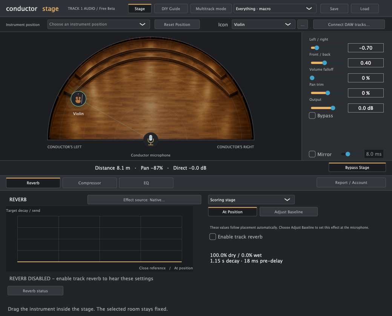Toggle Multitrack mode

click(x=211, y=9)
